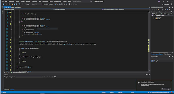This screenshot has height=94, width=174.
Task: Click Keine Probleme gefunden status indicator
Action: tap(18, 72)
